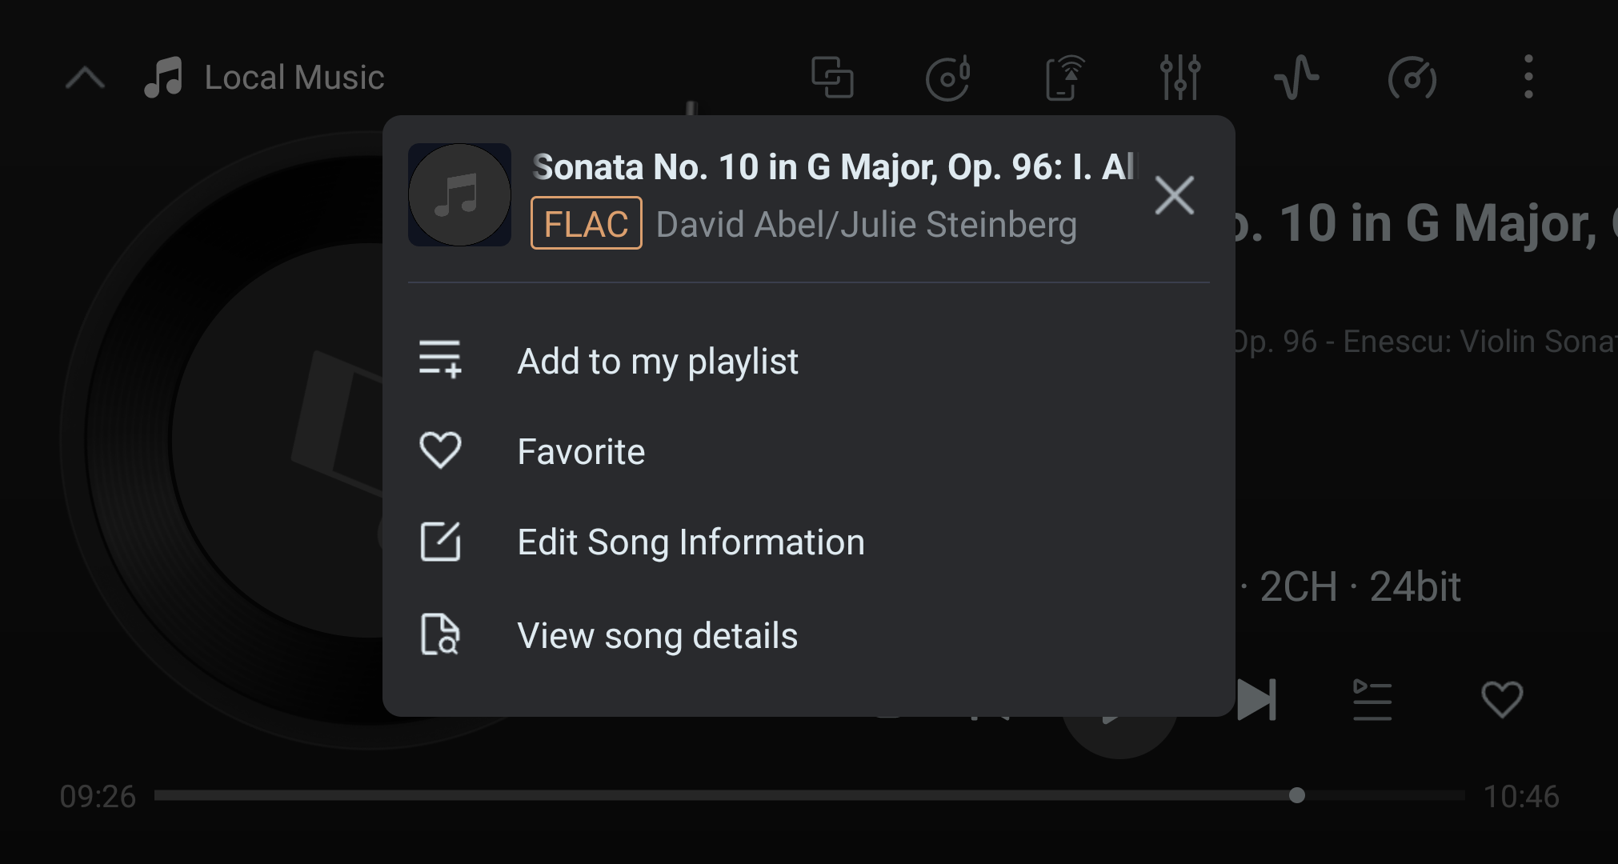Click the background vinyl record artwork

pyautogui.click(x=224, y=440)
